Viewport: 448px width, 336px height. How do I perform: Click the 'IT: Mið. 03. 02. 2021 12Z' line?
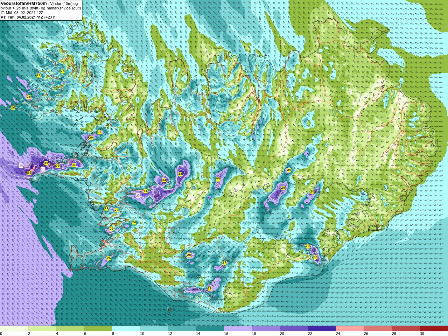22,13
